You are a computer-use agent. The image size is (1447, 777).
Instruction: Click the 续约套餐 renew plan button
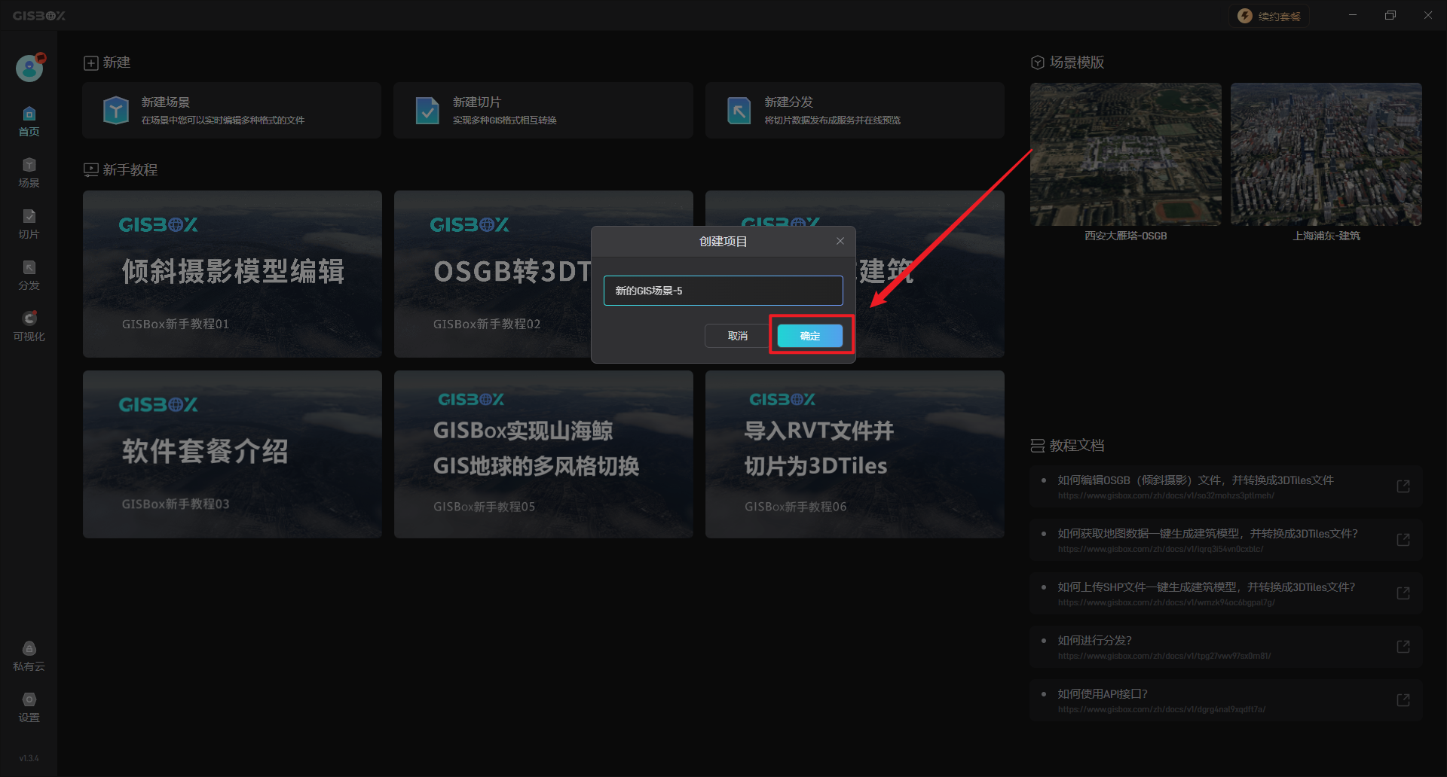[x=1269, y=16]
